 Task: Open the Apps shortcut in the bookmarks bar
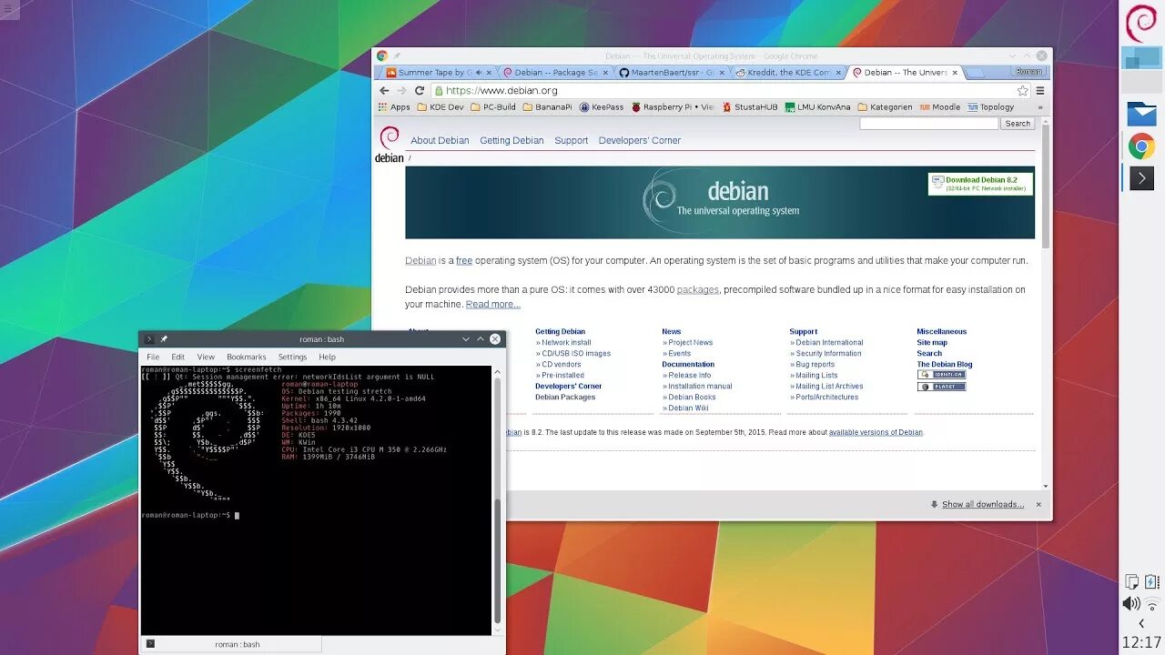394,106
